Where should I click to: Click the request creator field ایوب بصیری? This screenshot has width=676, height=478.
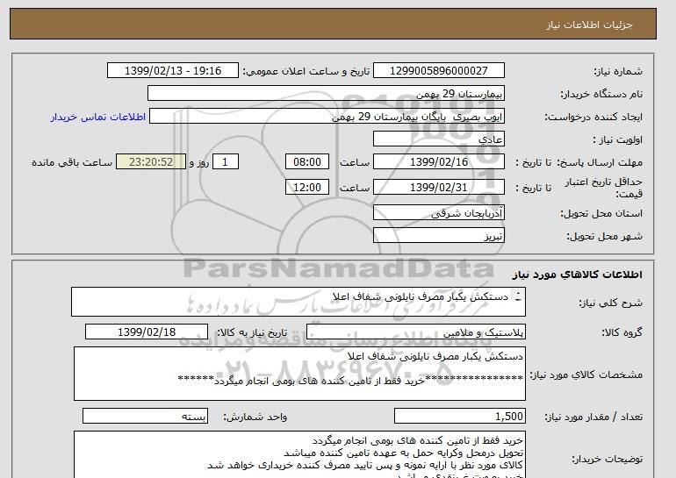(327, 117)
